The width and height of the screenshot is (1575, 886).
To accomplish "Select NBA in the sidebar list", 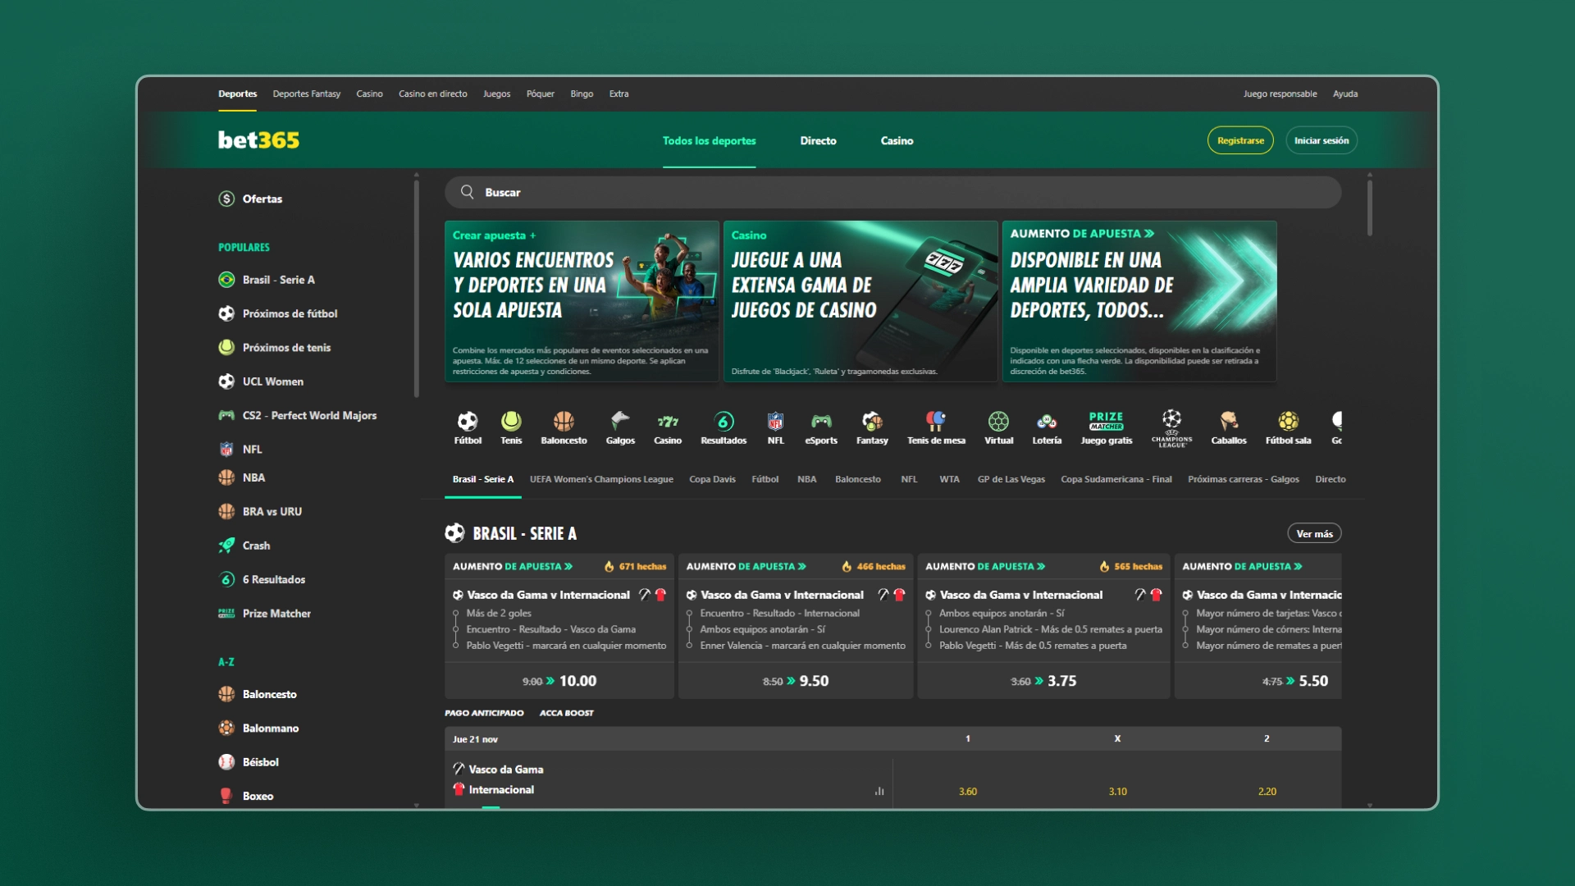I will click(x=242, y=477).
